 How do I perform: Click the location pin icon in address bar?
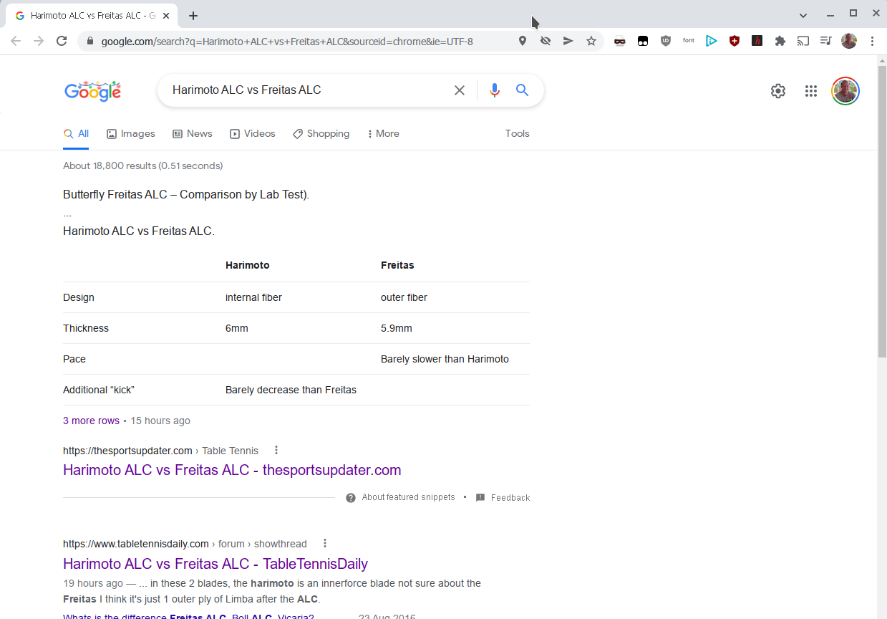click(523, 42)
